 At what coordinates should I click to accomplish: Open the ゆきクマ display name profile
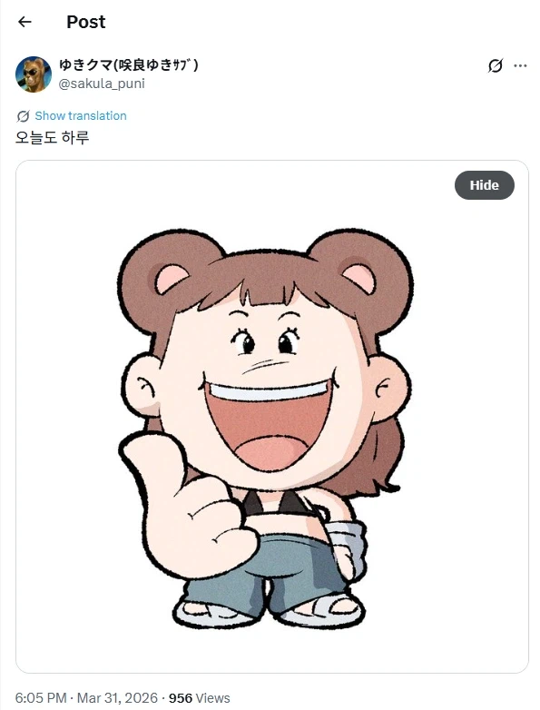(129, 65)
